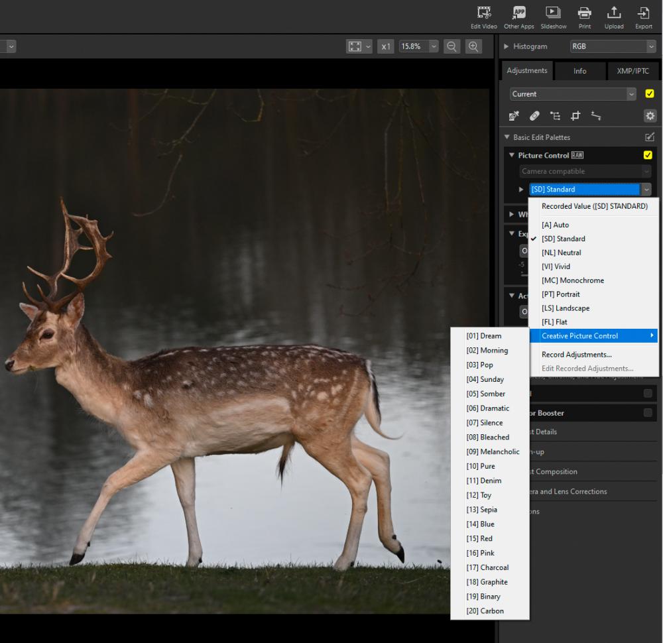Zoom out with the minus magnifier
This screenshot has height=643, width=663.
tap(452, 46)
